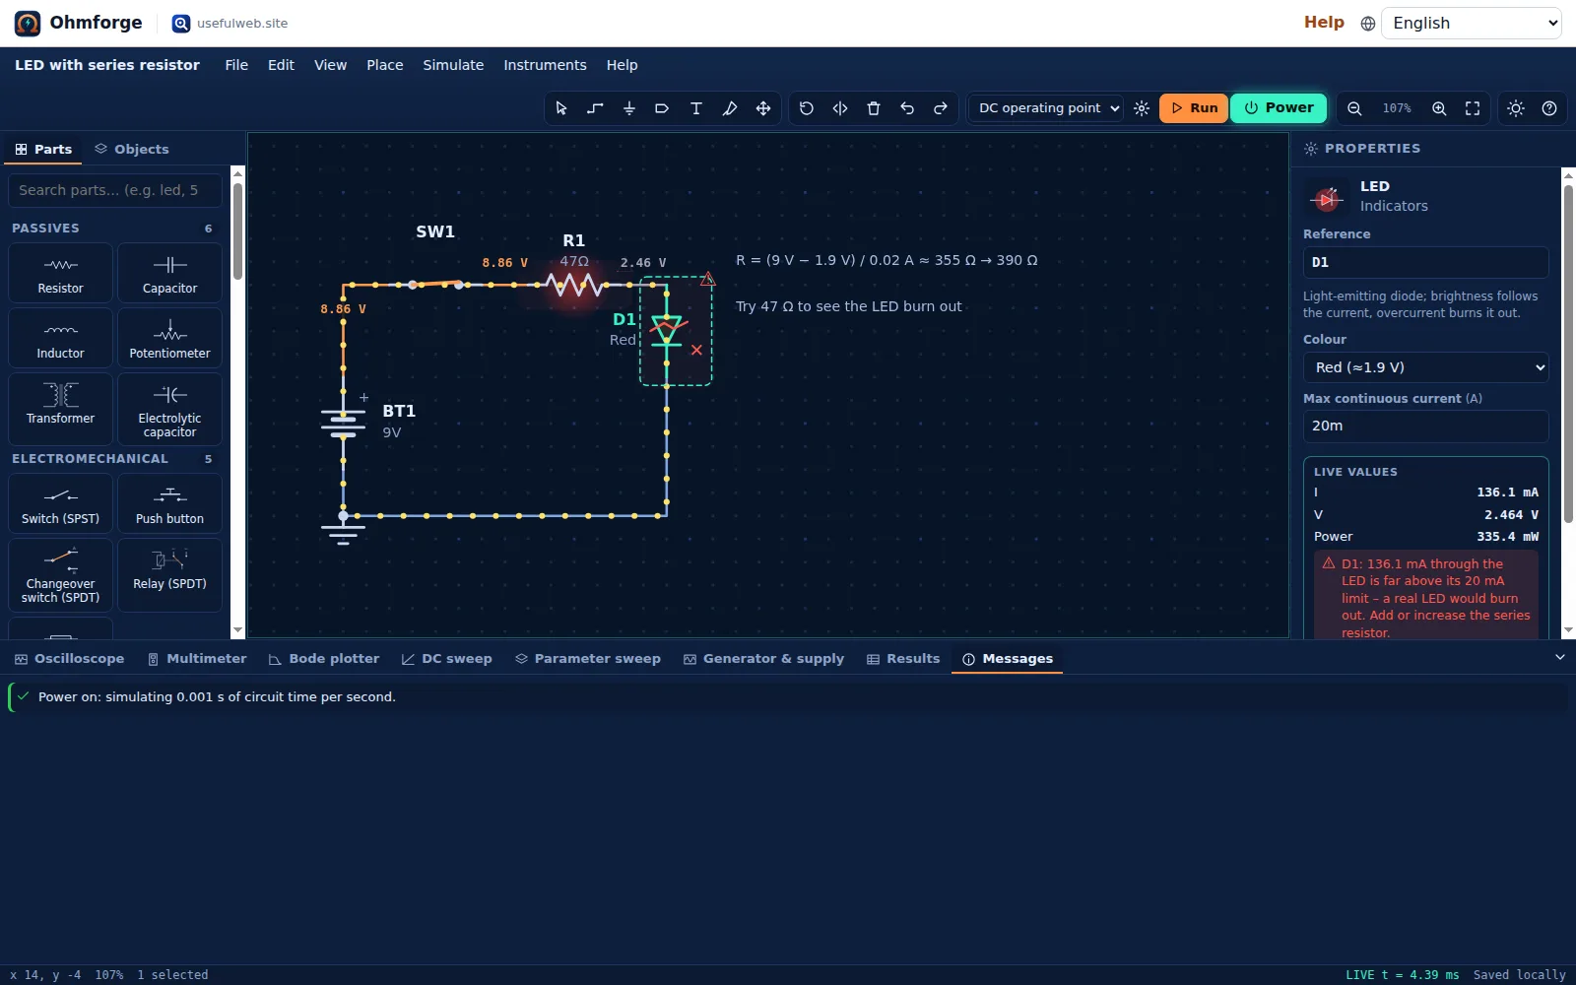The width and height of the screenshot is (1576, 985).
Task: Collapse the bottom instruments panel
Action: (1559, 657)
